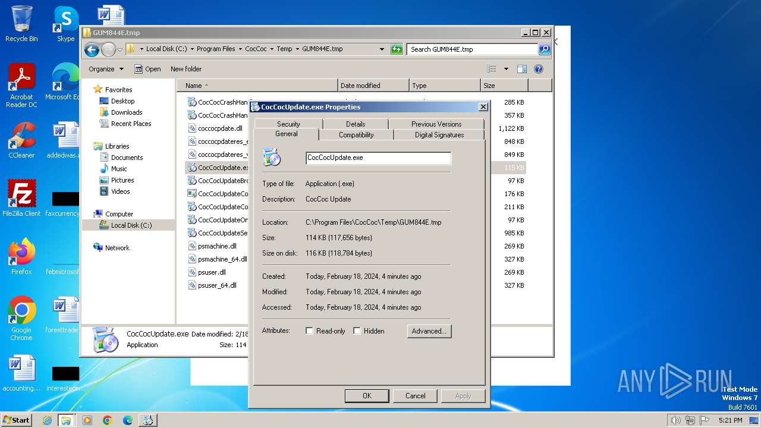This screenshot has width=761, height=428.
Task: Launch Acrobat Reader DC icon
Action: click(21, 85)
